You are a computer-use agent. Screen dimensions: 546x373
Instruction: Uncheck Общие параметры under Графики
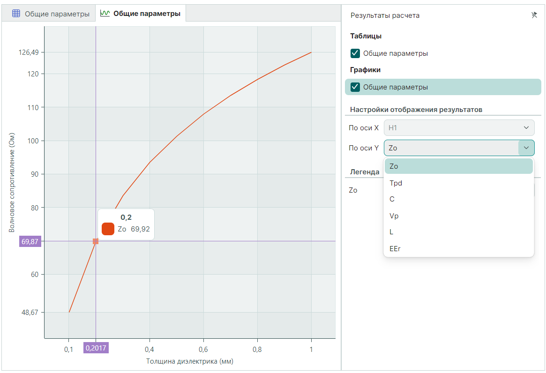click(x=355, y=87)
